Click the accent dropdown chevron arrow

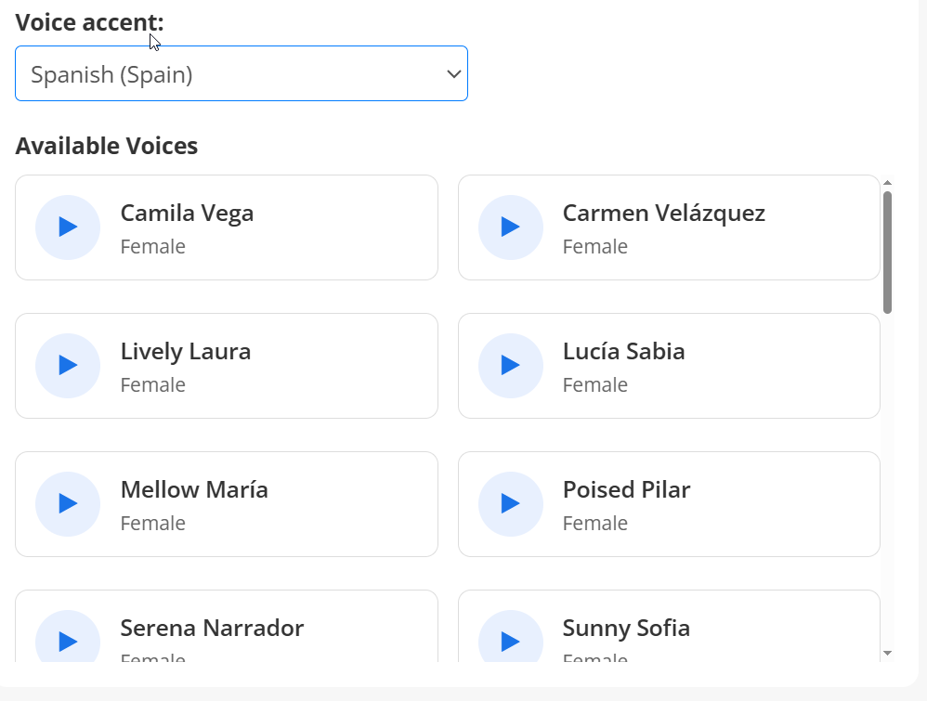click(x=453, y=74)
